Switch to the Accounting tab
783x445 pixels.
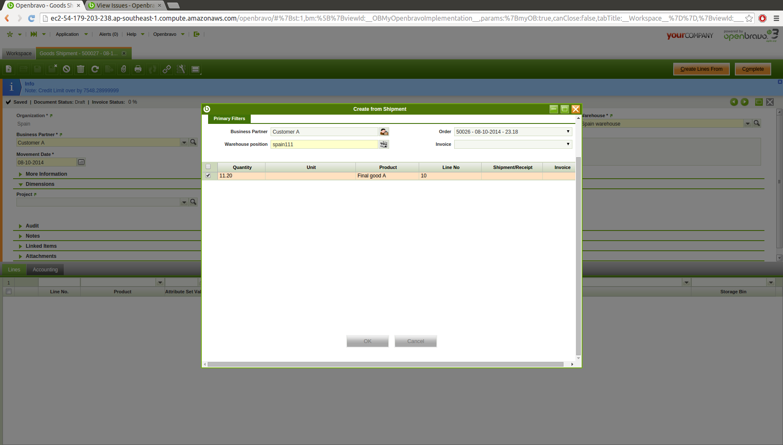point(45,270)
